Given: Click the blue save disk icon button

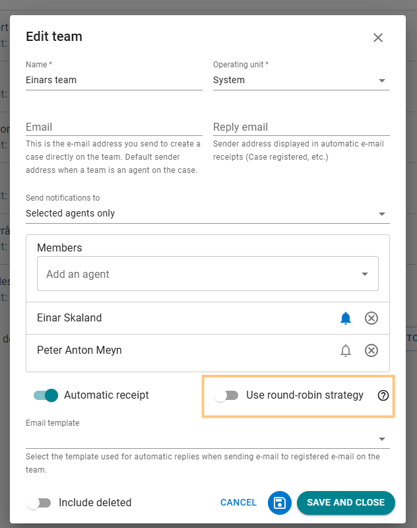Looking at the screenshot, I should tap(279, 503).
